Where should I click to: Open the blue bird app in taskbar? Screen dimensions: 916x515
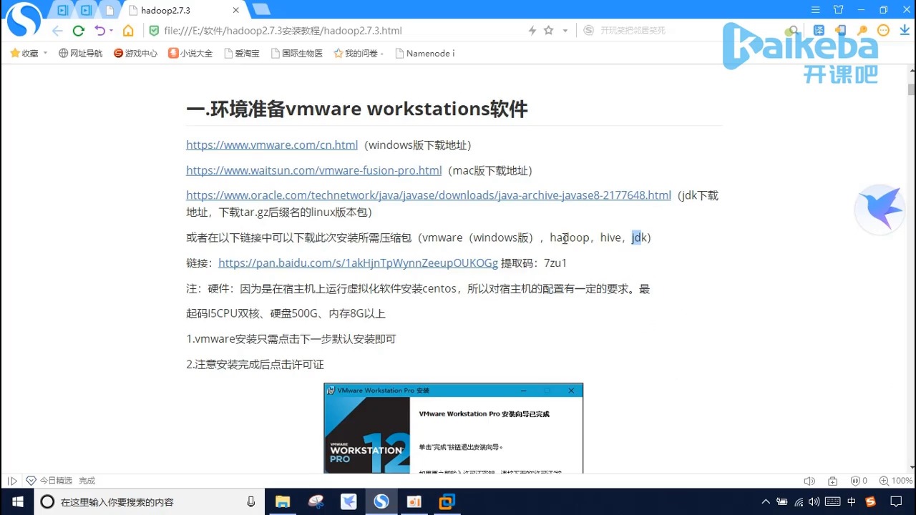coord(349,501)
